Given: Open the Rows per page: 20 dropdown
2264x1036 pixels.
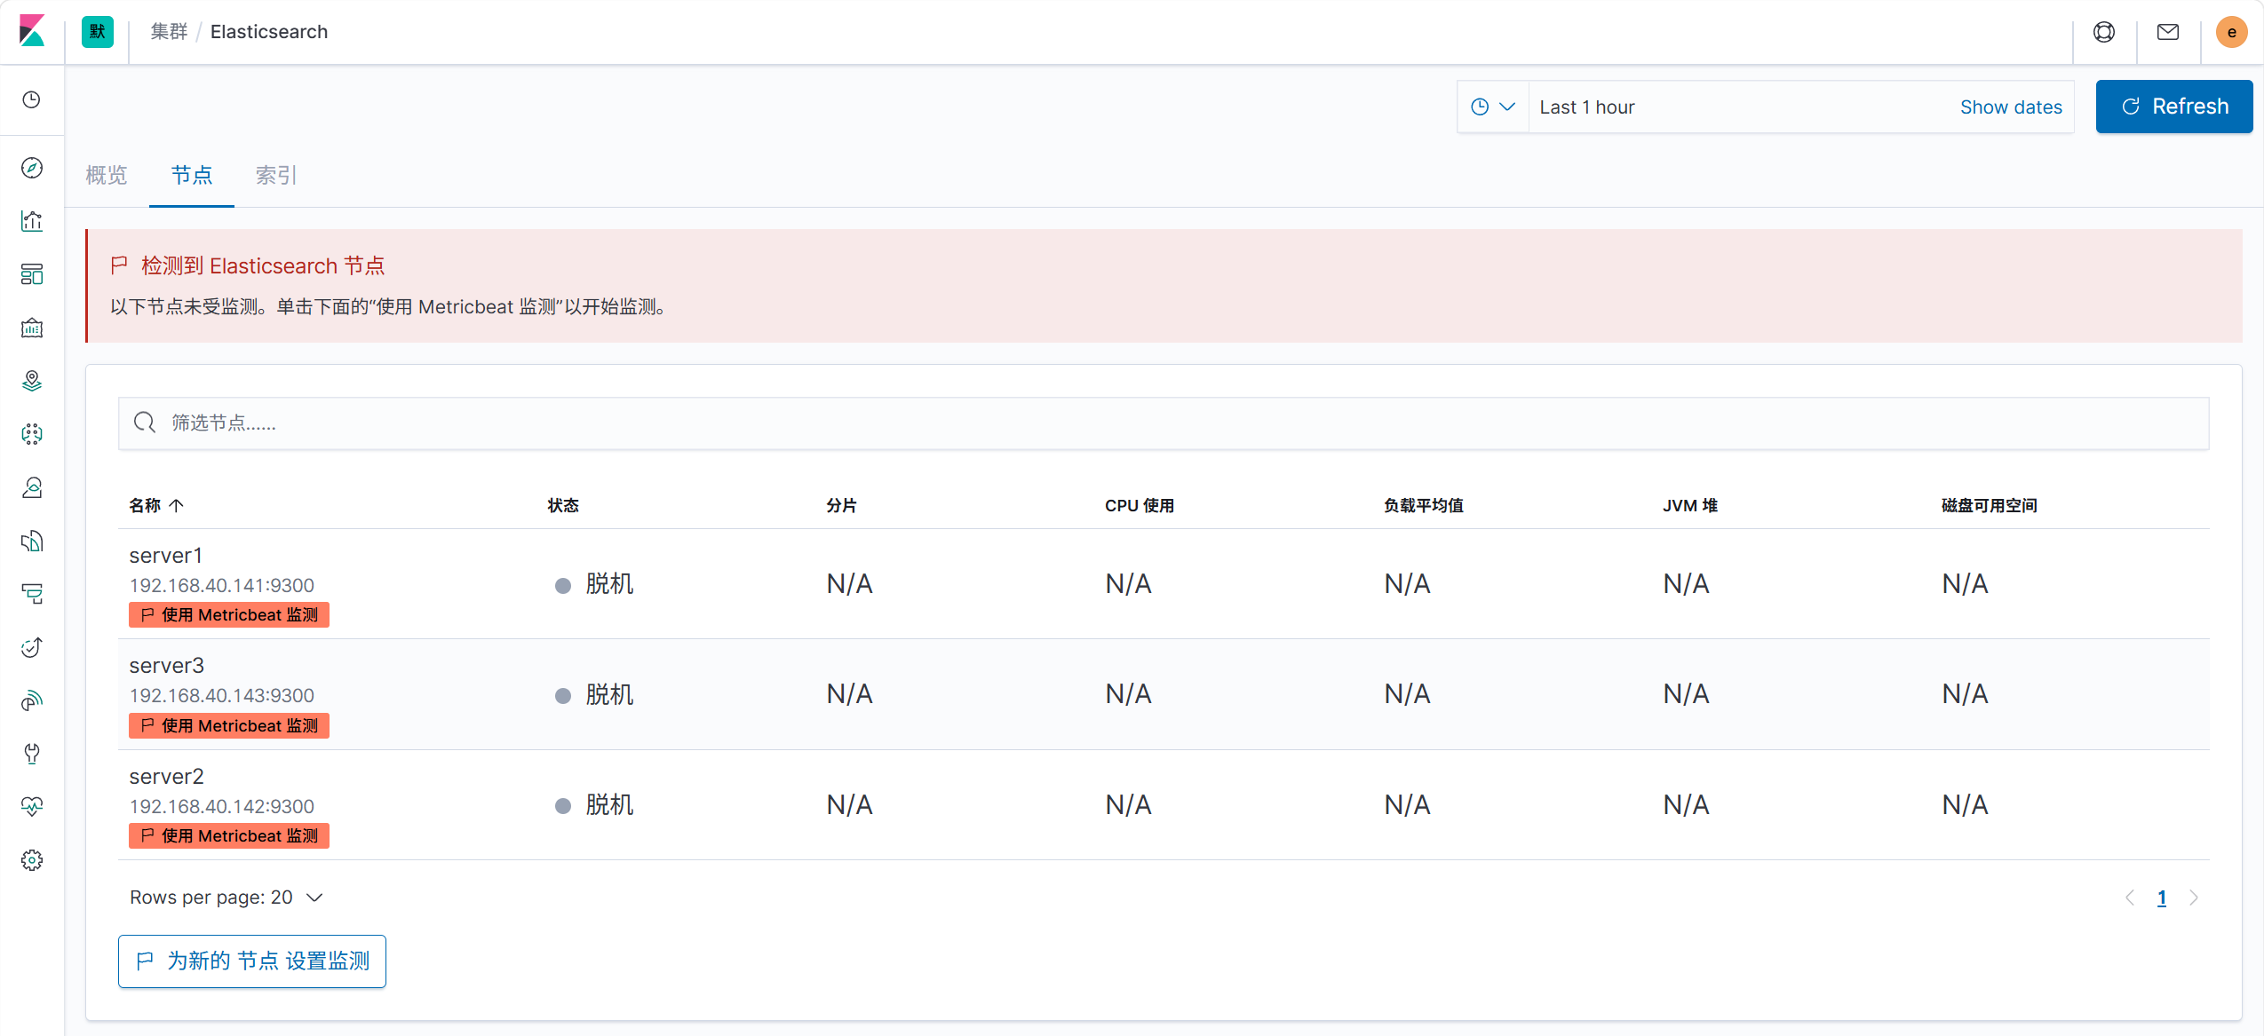Looking at the screenshot, I should point(226,898).
